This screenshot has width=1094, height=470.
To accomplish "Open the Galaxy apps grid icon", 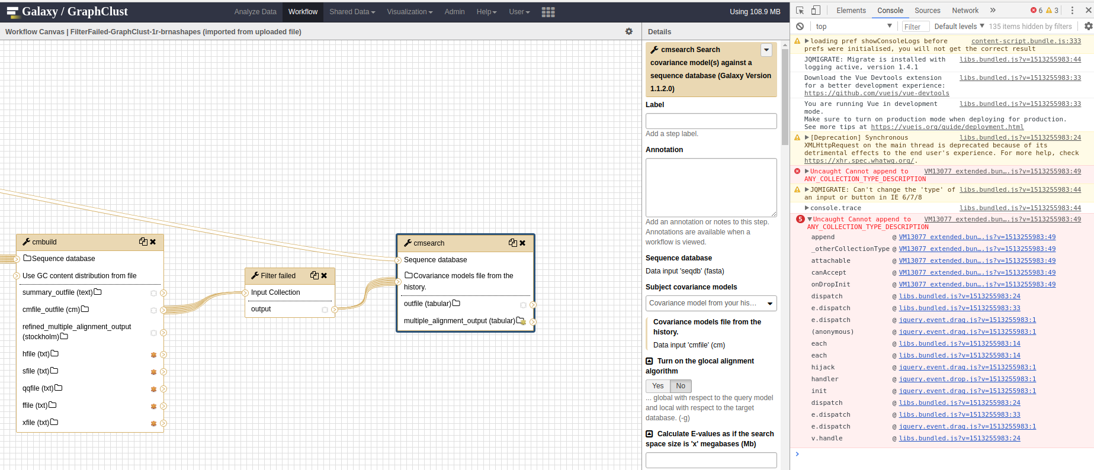I will coord(548,12).
